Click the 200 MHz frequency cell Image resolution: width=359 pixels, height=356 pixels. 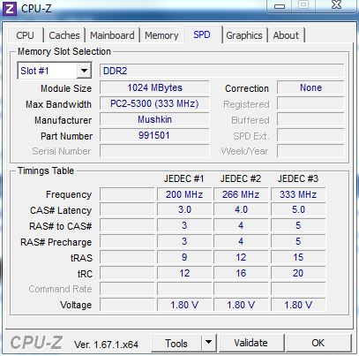[x=184, y=194]
